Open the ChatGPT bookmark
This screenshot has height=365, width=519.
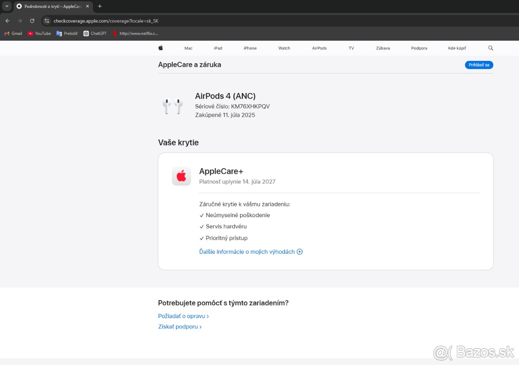[x=95, y=33]
